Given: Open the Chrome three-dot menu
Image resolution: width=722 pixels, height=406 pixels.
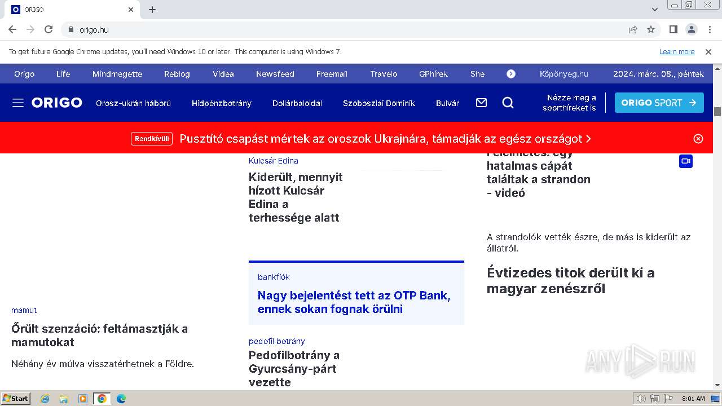Looking at the screenshot, I should pos(709,29).
